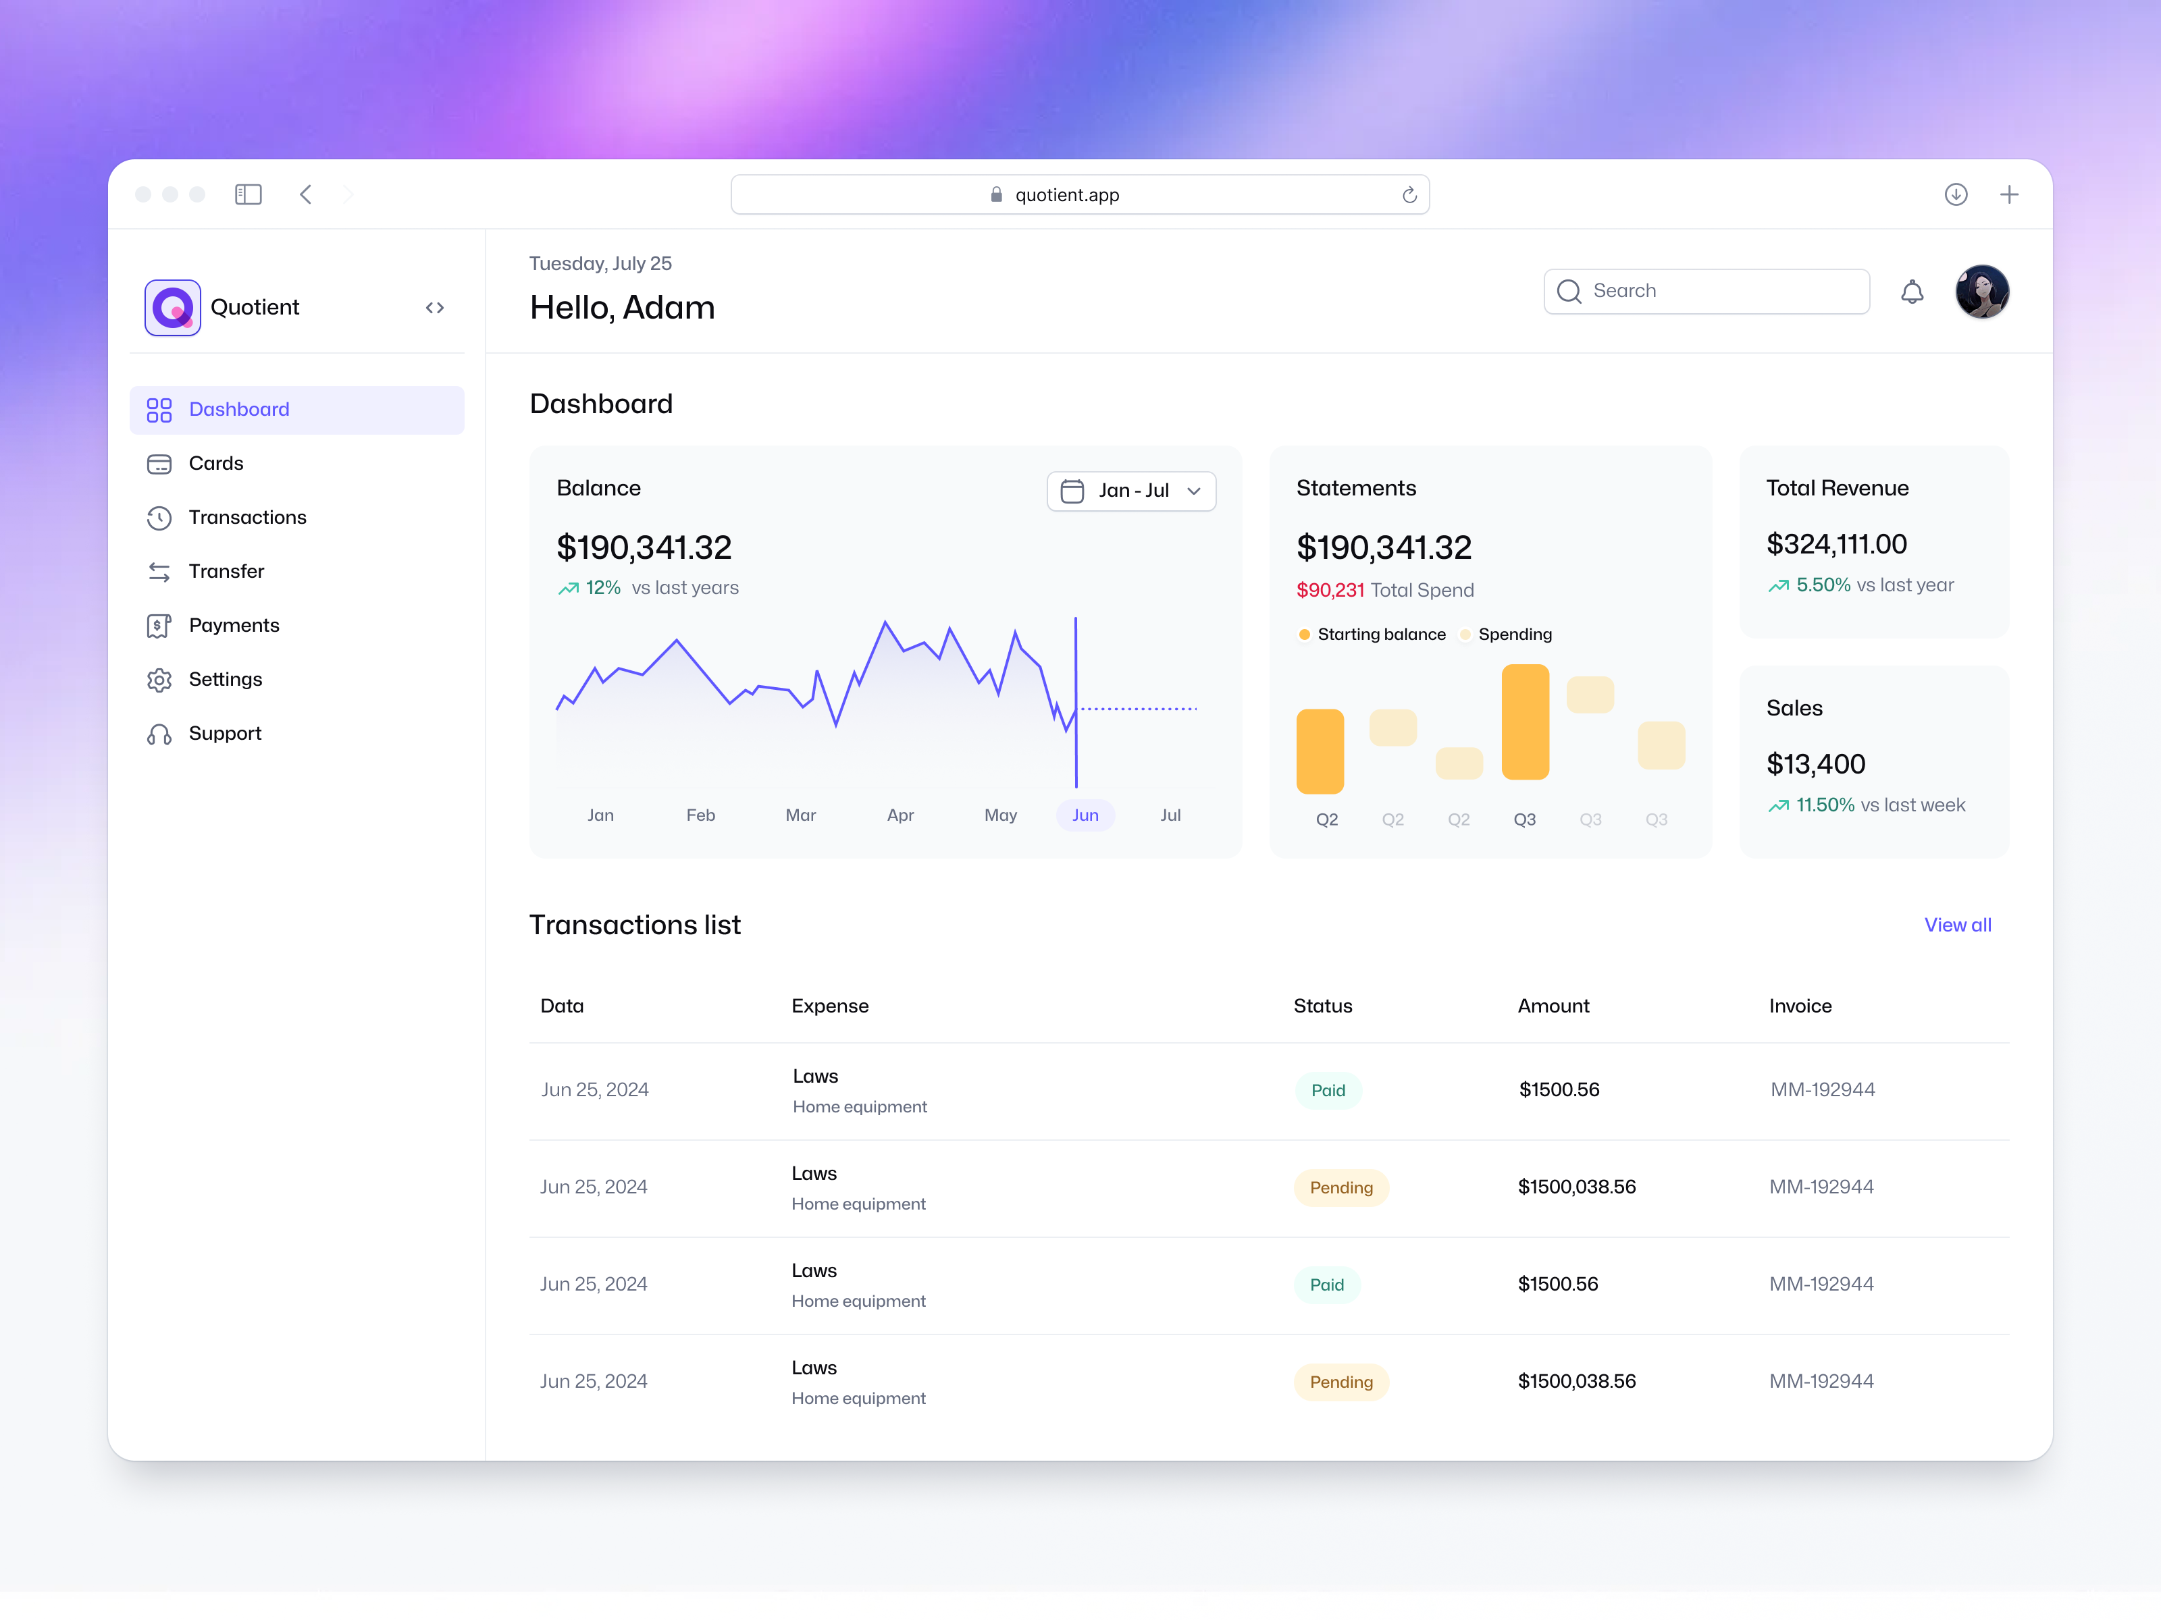2161x1620 pixels.
Task: Click the Support headset icon
Action: click(160, 733)
